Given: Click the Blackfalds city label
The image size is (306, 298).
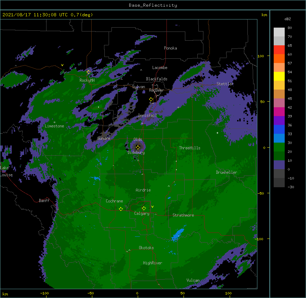Looking at the screenshot, I should 157,79.
